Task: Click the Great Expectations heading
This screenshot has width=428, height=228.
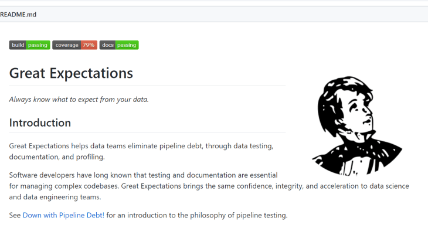Action: (x=71, y=73)
